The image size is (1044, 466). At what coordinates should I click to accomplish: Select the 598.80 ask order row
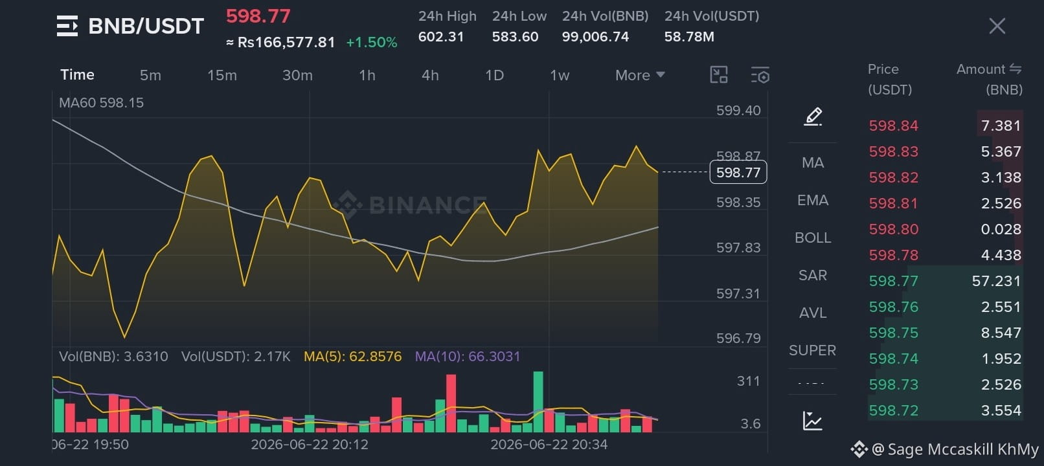point(945,229)
